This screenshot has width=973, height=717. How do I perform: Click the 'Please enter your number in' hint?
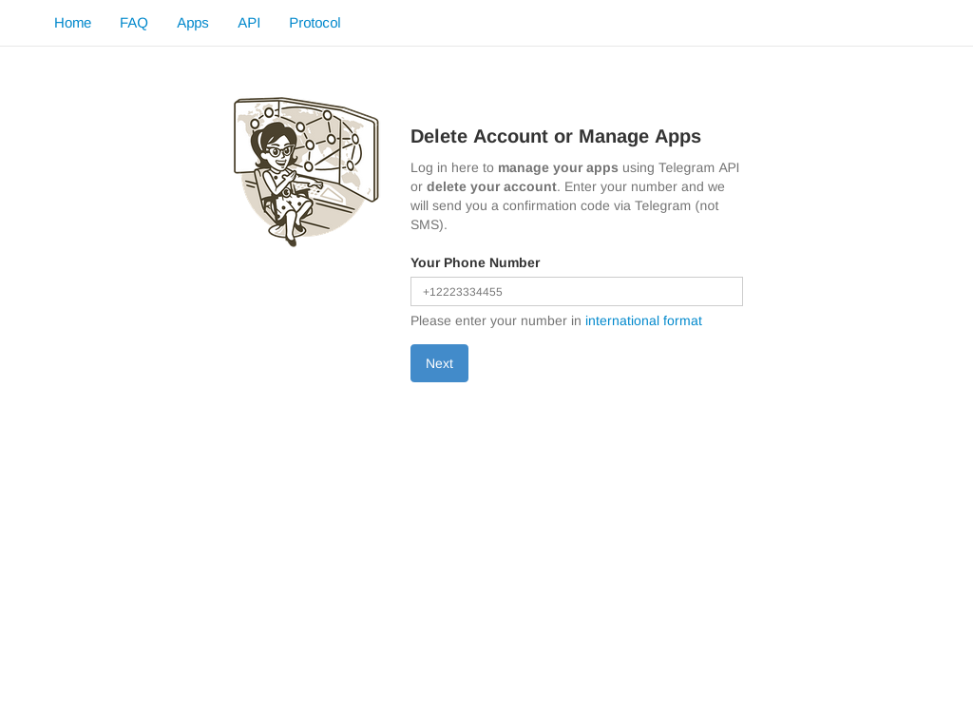[x=496, y=320]
